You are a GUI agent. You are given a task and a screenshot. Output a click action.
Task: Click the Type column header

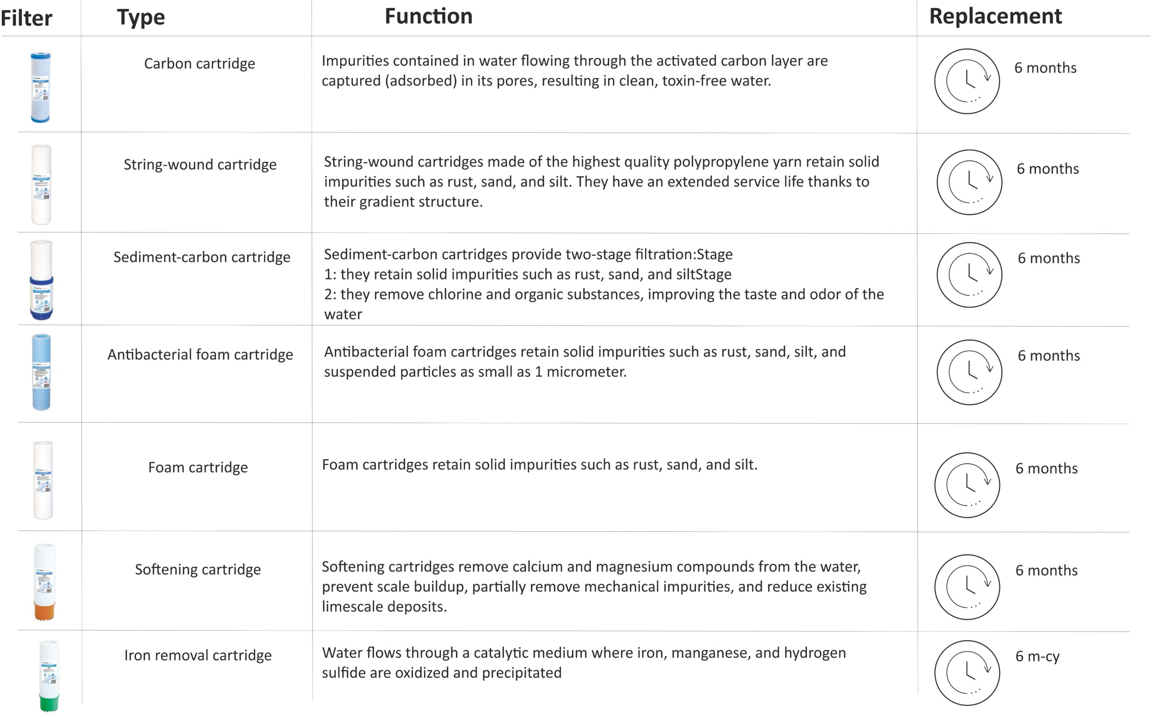point(141,18)
